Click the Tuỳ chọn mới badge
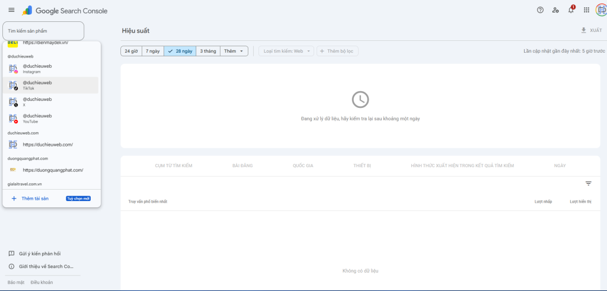Viewport: 607px width, 291px height. (78, 199)
